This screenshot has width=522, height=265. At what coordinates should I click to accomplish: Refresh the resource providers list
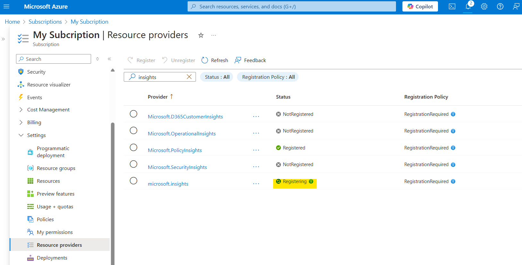coord(215,60)
